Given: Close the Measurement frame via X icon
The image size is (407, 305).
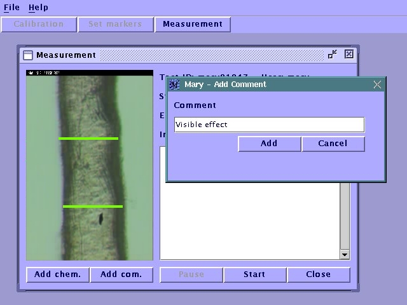Looking at the screenshot, I should tap(348, 55).
